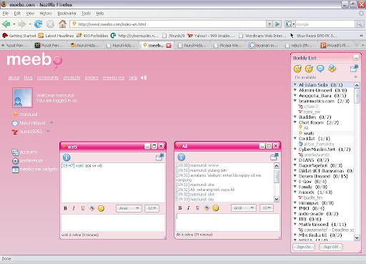Pop out the Ali chat window
Image resolution: width=366 pixels, height=264 pixels.
(274, 157)
